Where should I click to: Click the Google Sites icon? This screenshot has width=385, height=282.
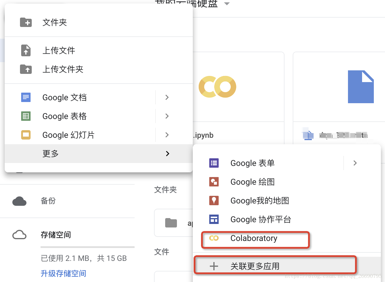[x=214, y=219]
